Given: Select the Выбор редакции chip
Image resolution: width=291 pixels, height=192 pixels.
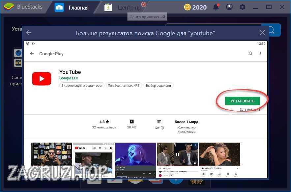Looking at the screenshot, I should [158, 86].
